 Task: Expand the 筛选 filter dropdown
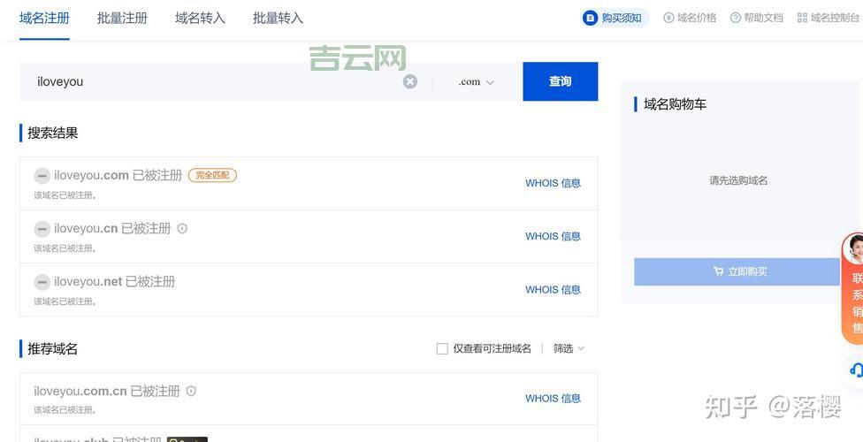(x=569, y=348)
